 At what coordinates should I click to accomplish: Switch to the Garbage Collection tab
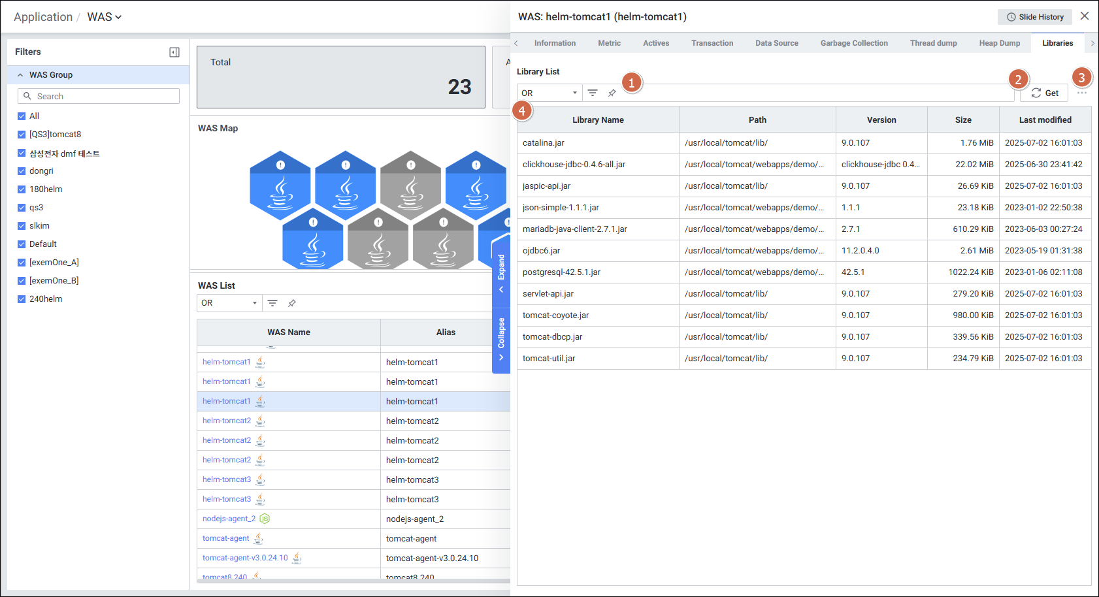point(854,43)
